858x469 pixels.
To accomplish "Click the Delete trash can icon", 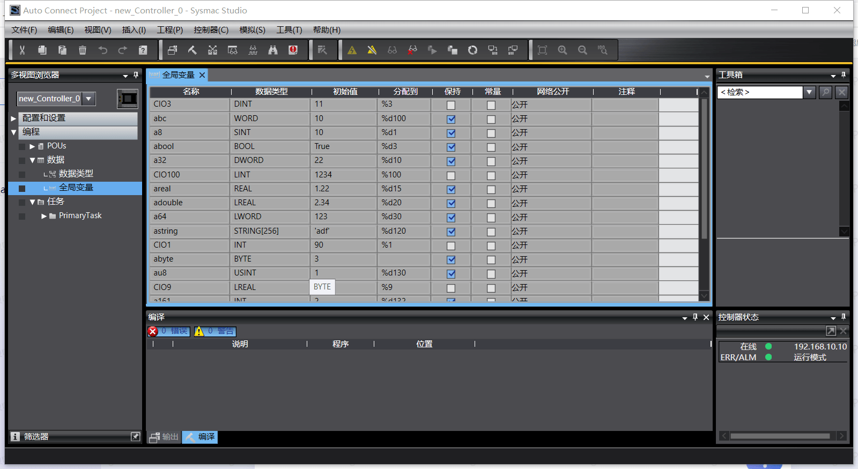I will pyautogui.click(x=83, y=50).
